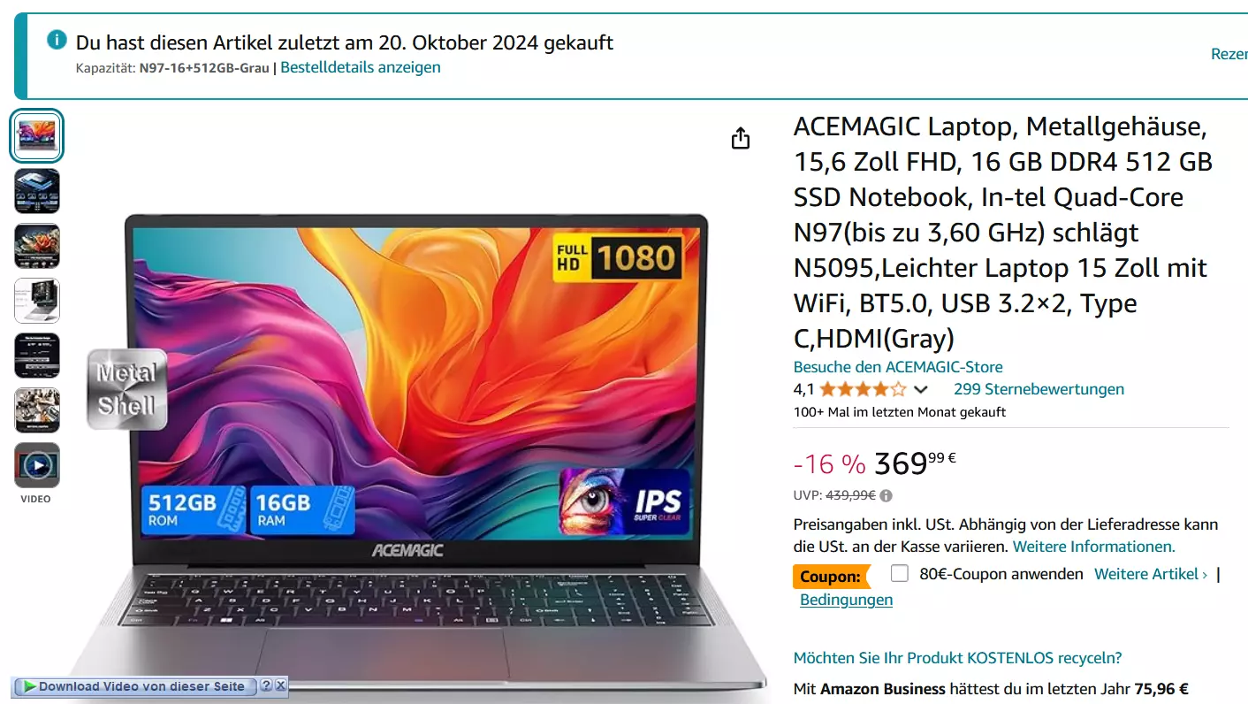Close the Download Video toolbar
The width and height of the screenshot is (1248, 704).
(x=280, y=686)
